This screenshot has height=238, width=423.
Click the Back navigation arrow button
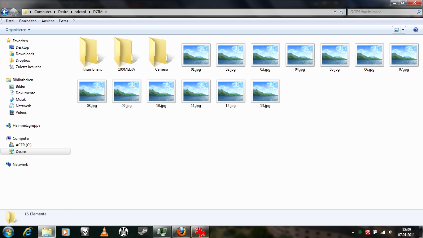coord(5,12)
